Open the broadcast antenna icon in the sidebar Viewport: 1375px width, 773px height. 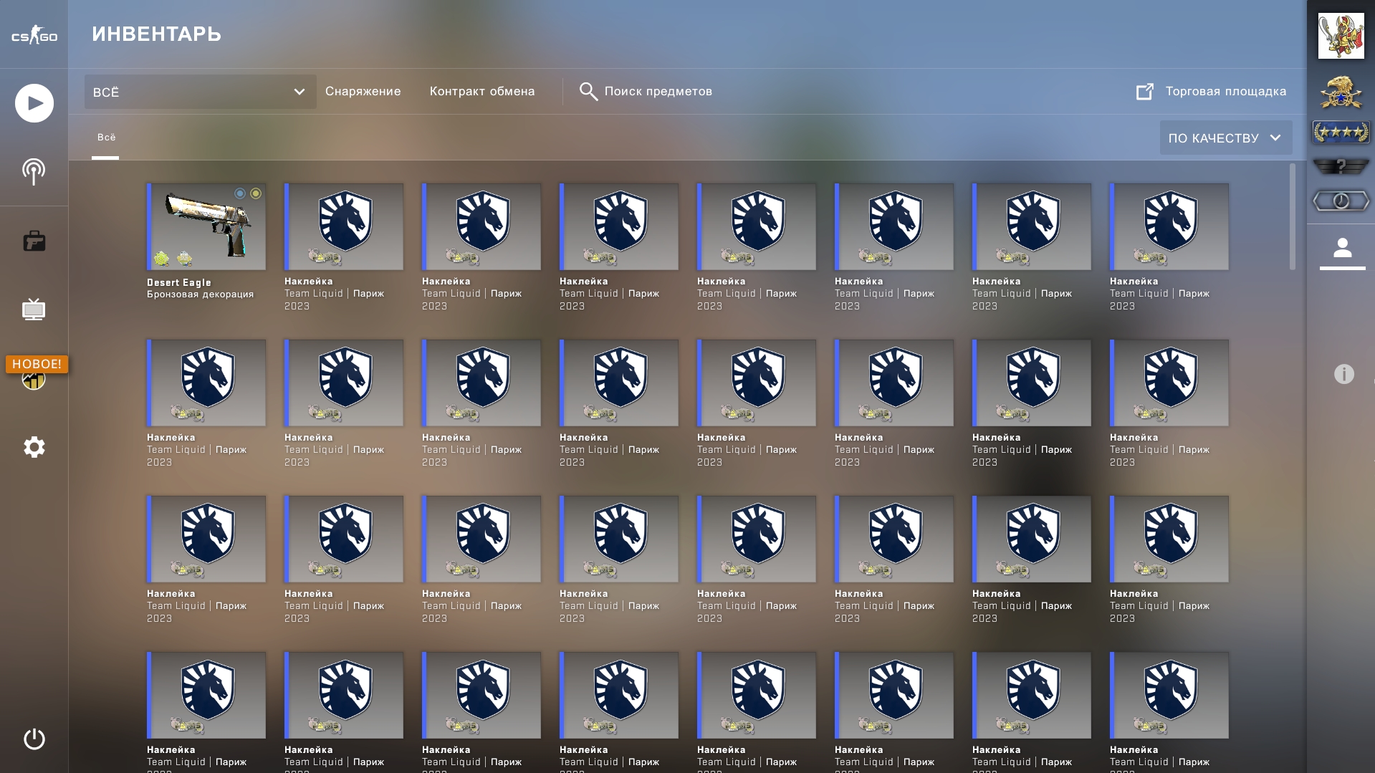pos(34,171)
